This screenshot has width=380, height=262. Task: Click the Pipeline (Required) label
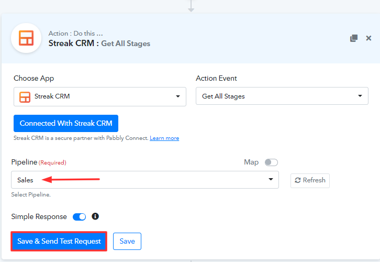39,162
